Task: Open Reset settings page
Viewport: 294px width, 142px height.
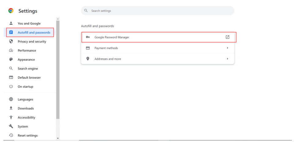Action: pos(28,135)
